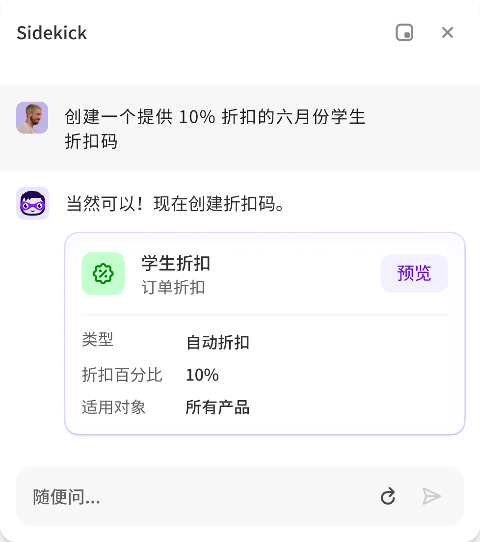Click the 10% discount percentage value
Image resolution: width=480 pixels, height=542 pixels.
point(202,375)
